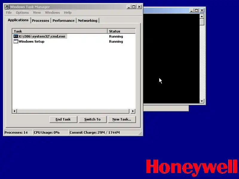
Task: Minimize the Task Manager window
Action: tap(129, 7)
